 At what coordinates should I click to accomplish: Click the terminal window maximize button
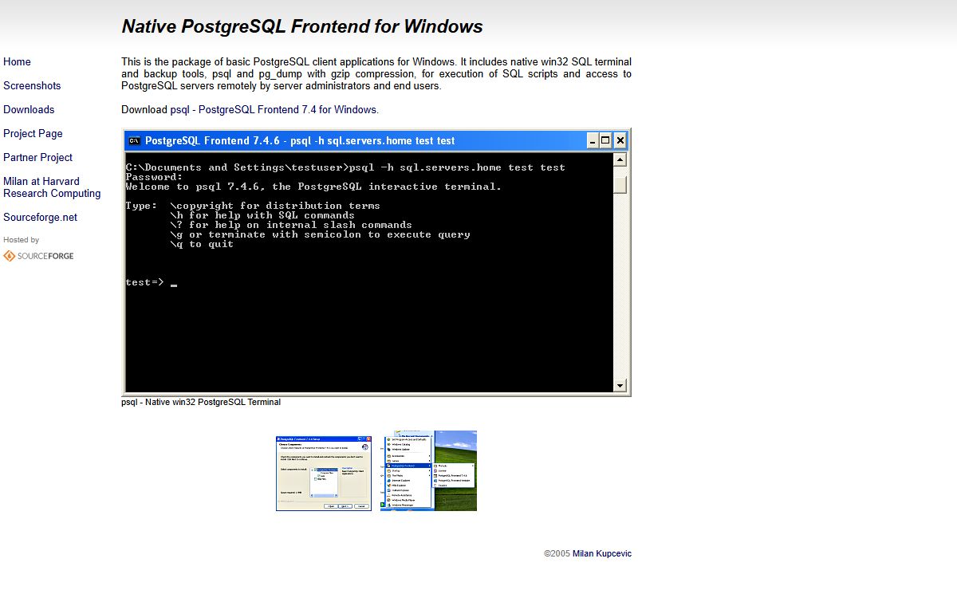(606, 141)
